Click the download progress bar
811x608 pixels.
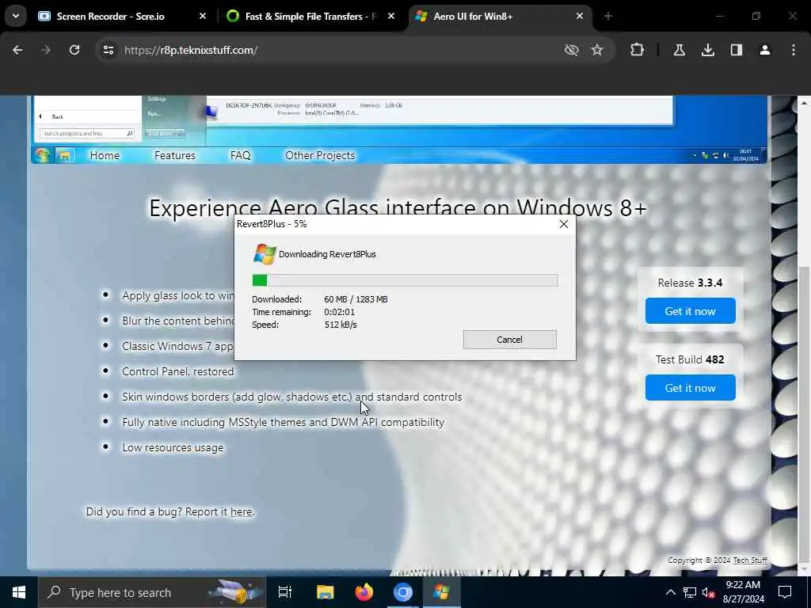pos(405,280)
